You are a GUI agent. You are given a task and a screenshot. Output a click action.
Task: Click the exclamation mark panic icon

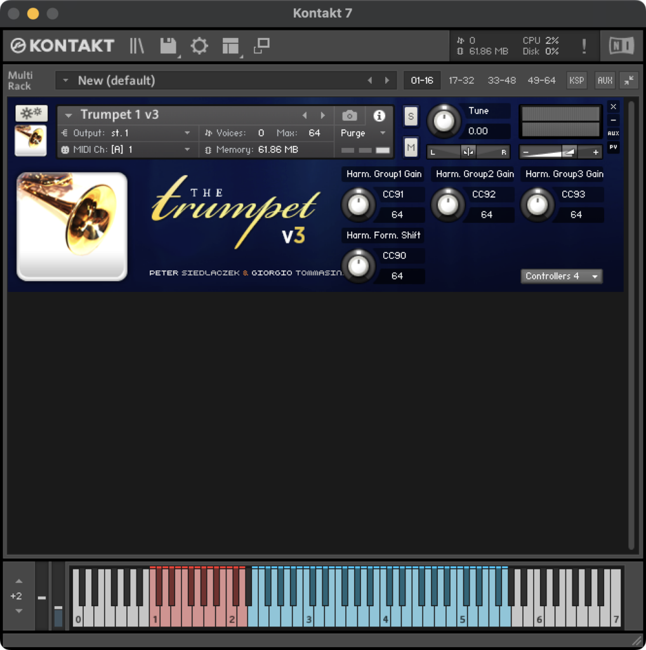(x=584, y=46)
